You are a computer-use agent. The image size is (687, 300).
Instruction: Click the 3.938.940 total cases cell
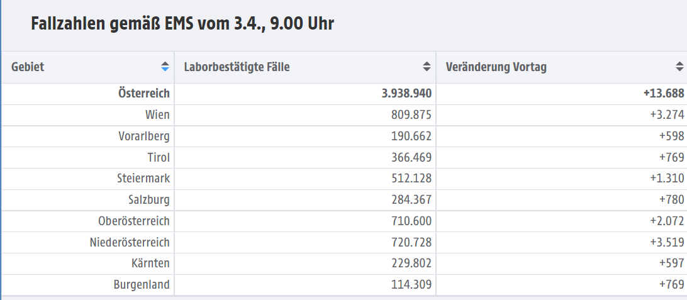pyautogui.click(x=305, y=94)
